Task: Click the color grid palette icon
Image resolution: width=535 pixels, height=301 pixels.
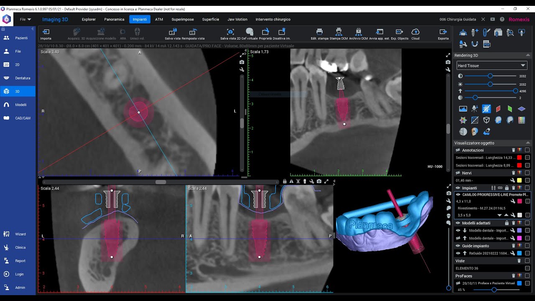Action: pos(522,120)
